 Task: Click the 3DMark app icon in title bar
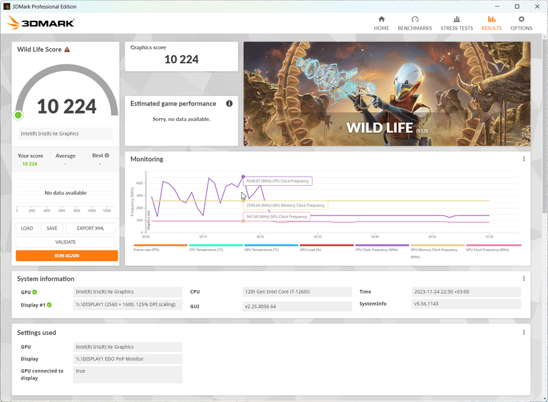pos(6,6)
